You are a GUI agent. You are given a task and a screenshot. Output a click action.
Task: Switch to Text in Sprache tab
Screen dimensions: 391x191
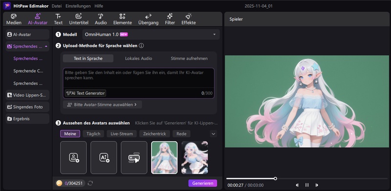pyautogui.click(x=88, y=58)
